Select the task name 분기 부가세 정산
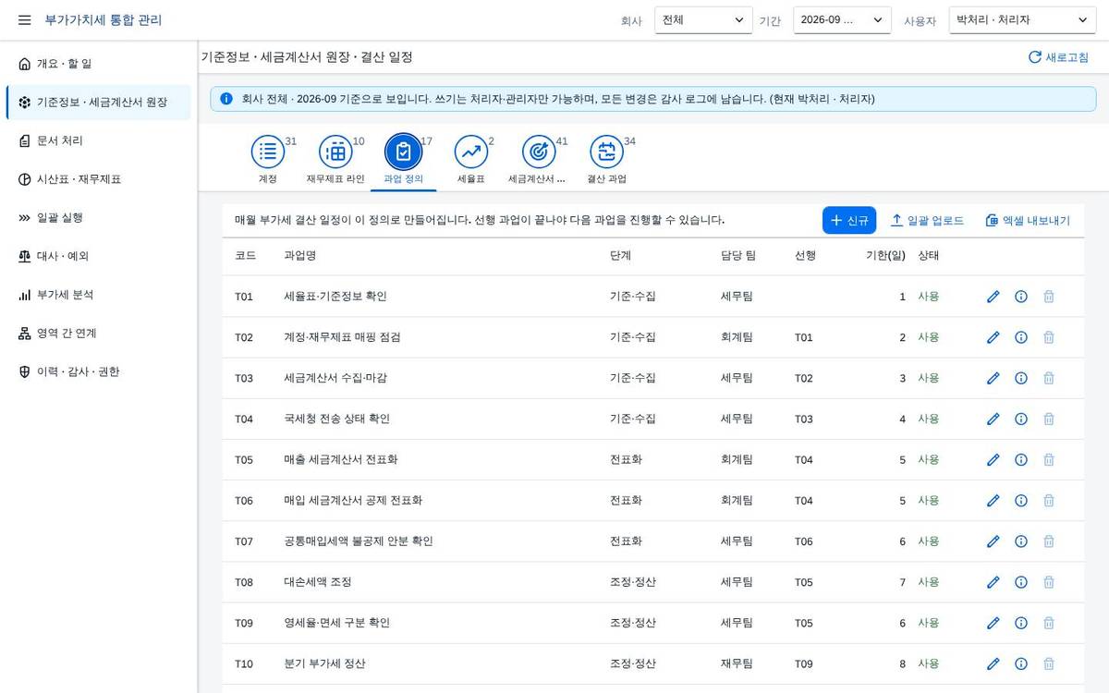This screenshot has height=693, width=1109. click(324, 663)
